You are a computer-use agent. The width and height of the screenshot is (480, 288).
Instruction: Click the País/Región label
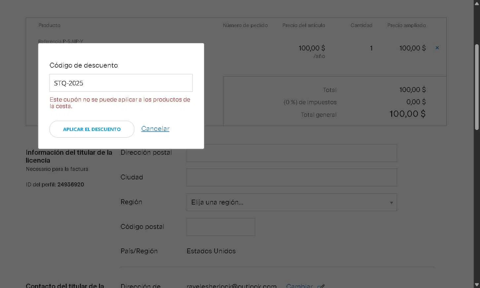click(x=139, y=251)
